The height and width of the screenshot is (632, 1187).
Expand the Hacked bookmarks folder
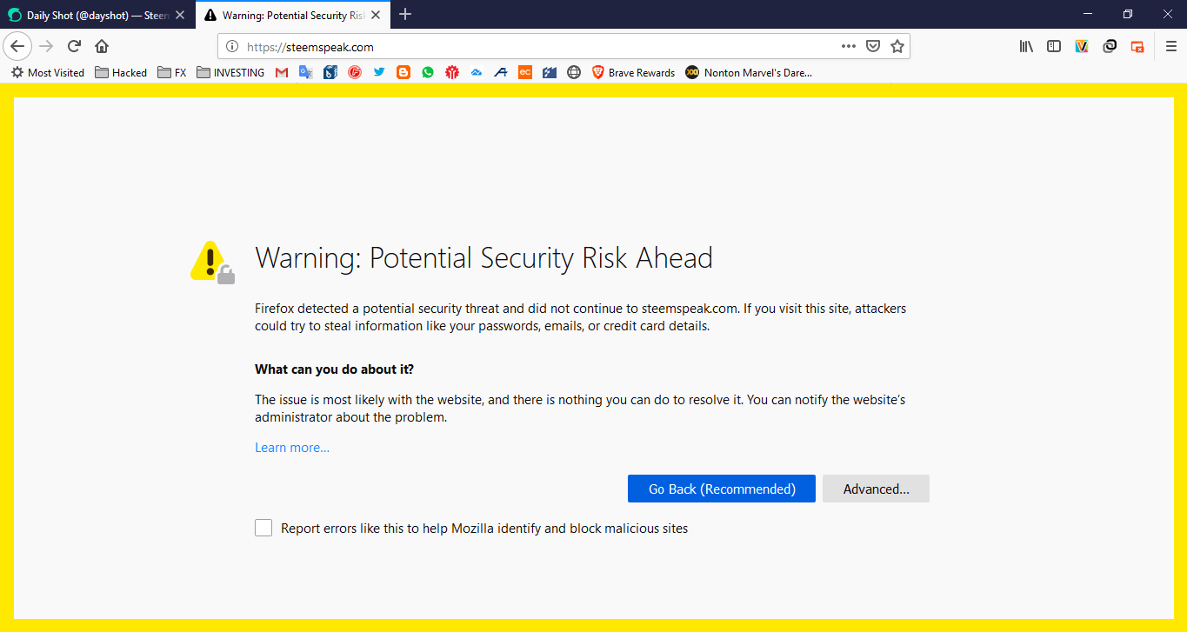[121, 73]
